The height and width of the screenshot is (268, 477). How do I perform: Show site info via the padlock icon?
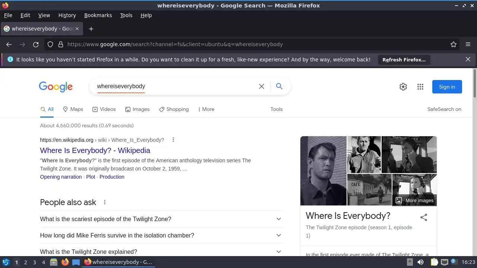pyautogui.click(x=61, y=44)
